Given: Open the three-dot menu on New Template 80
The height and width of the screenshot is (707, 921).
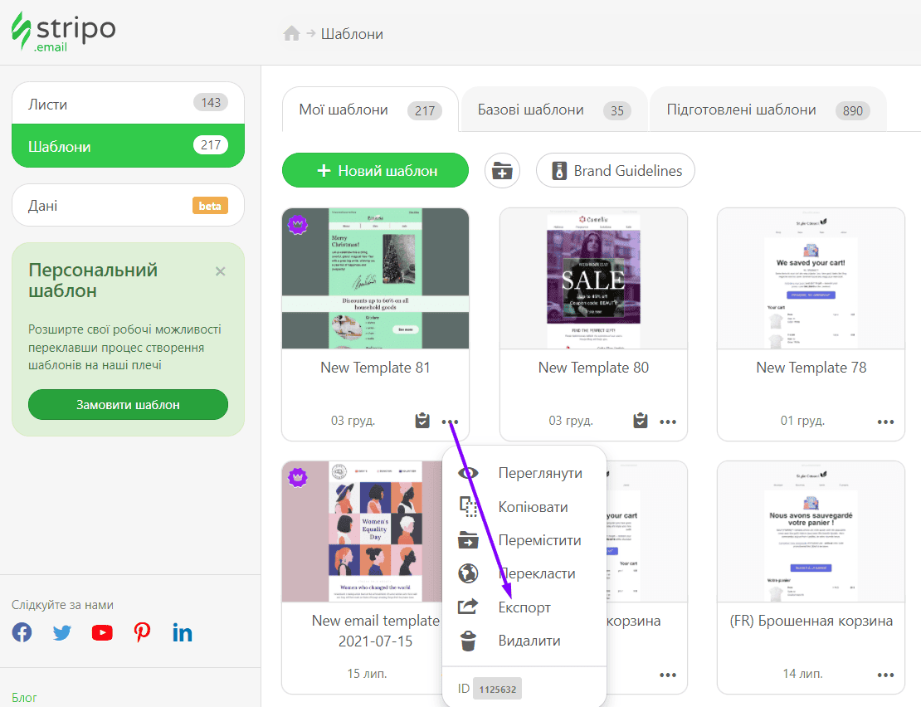Looking at the screenshot, I should [x=668, y=422].
